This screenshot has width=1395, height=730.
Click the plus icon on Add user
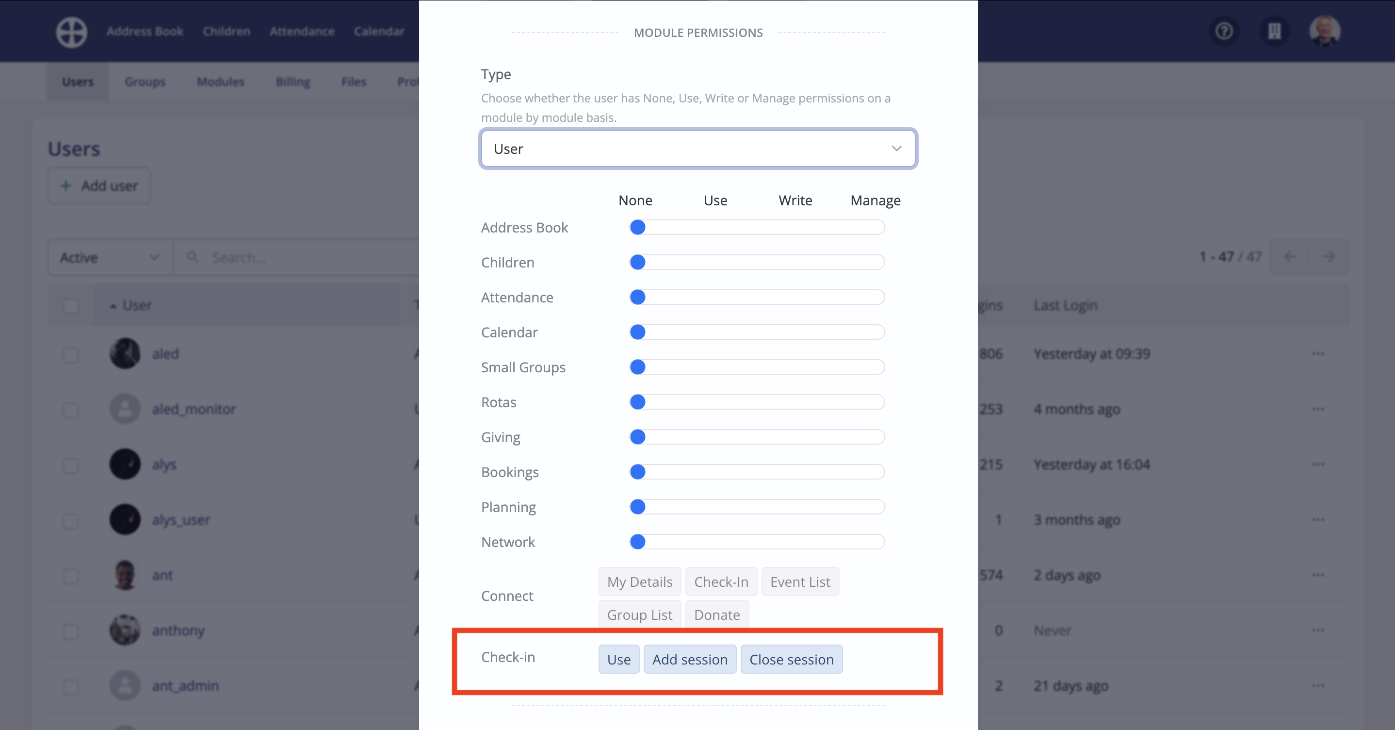click(65, 186)
